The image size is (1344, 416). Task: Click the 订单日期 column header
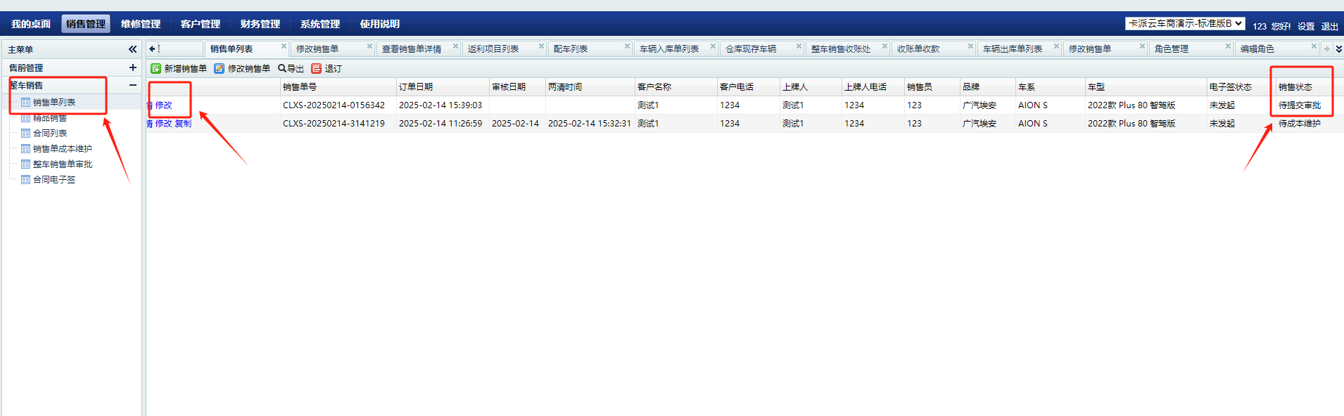(x=416, y=87)
